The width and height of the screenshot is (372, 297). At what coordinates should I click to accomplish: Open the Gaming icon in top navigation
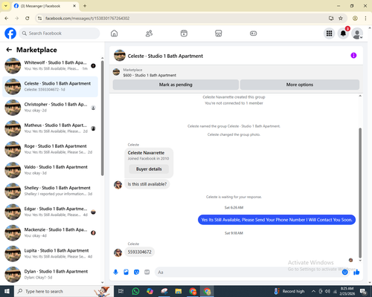click(x=253, y=33)
